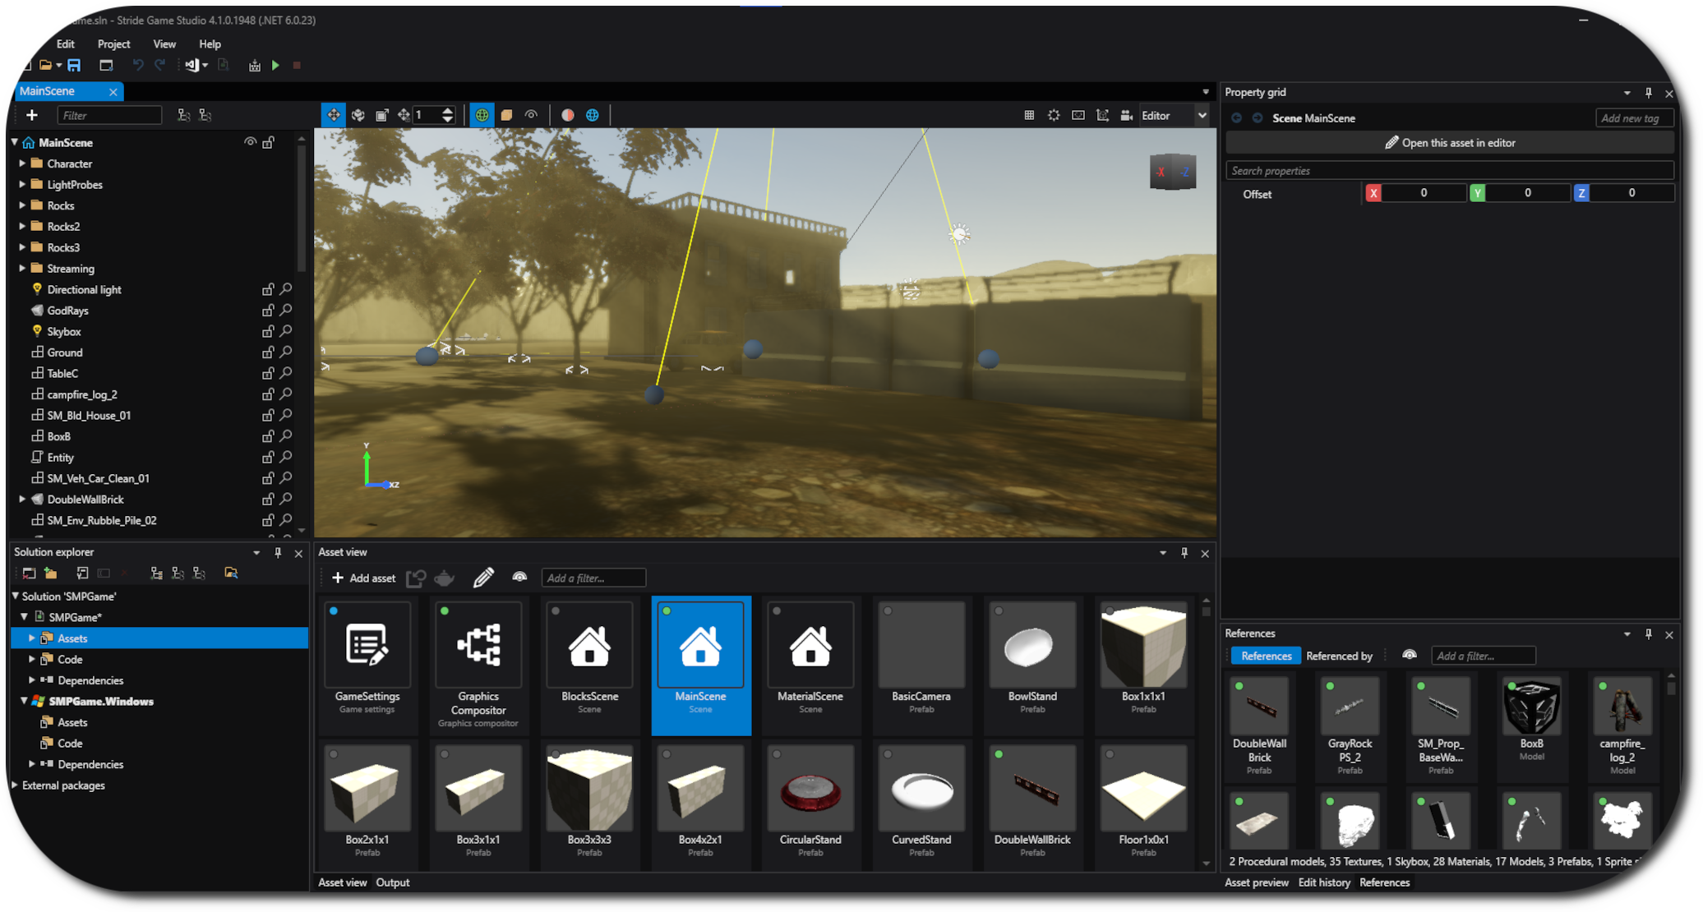Select the References toggle button
The image size is (1703, 912).
click(x=1266, y=656)
